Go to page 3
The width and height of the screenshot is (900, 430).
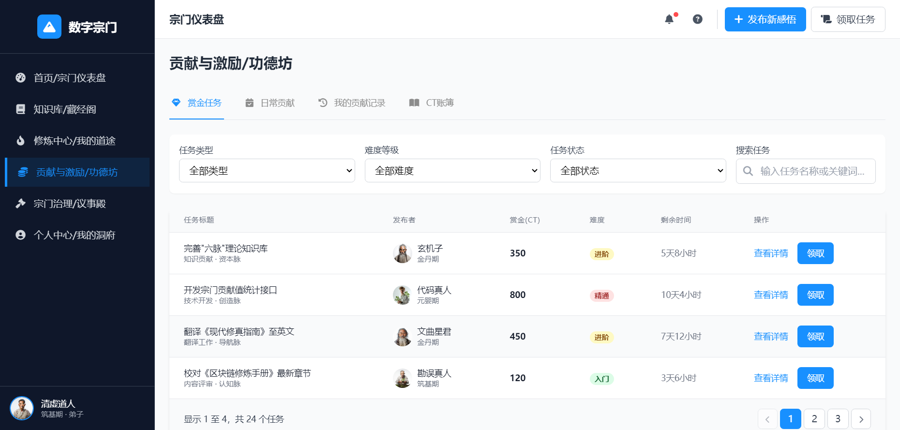[x=838, y=419]
